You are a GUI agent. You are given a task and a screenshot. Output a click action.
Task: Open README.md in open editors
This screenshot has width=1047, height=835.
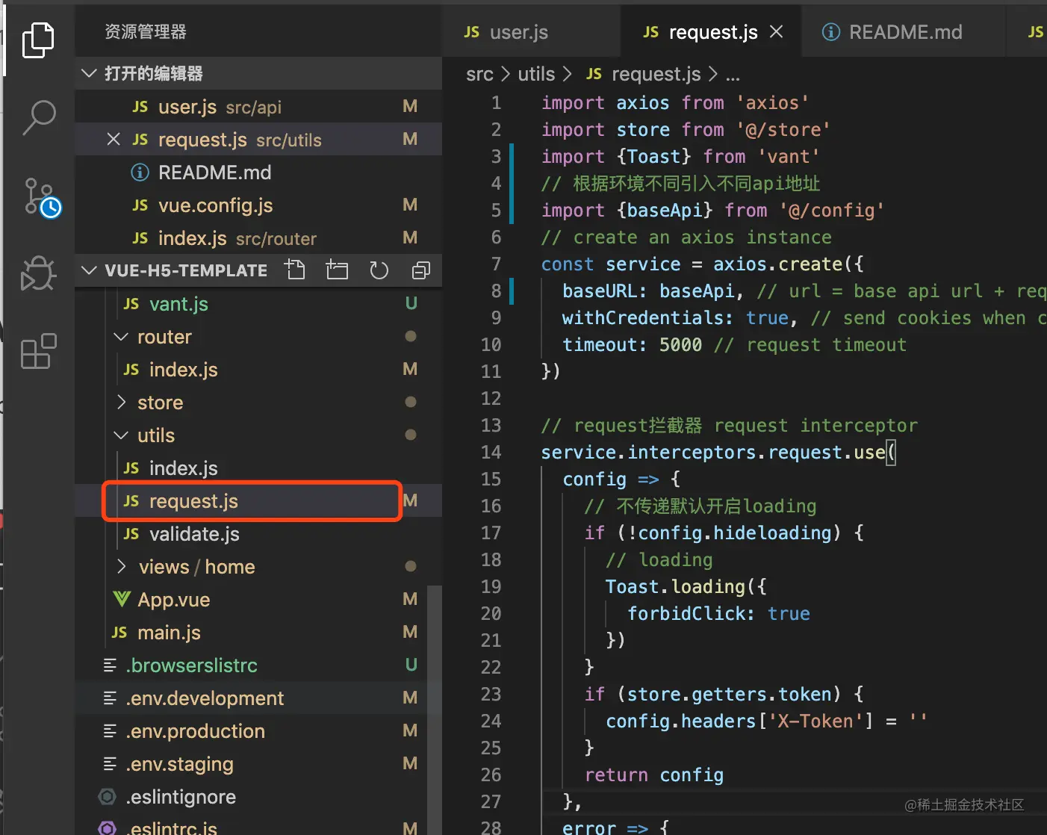tap(258, 173)
